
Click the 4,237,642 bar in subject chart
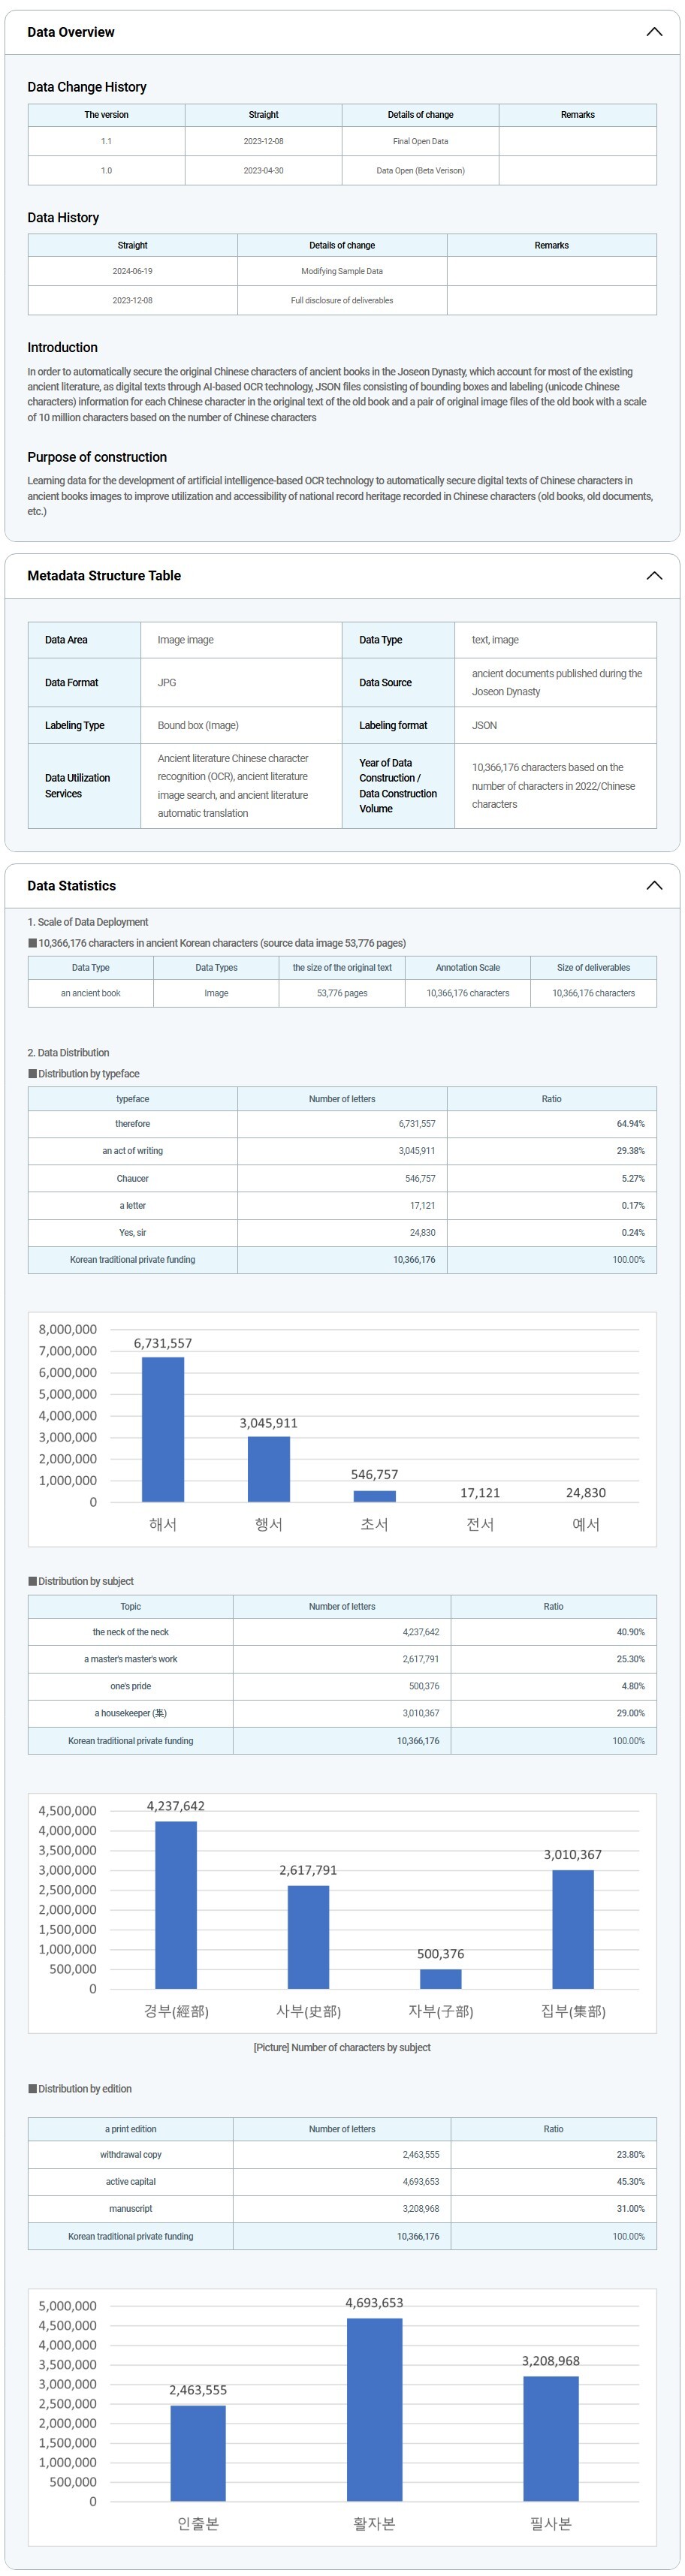click(176, 1904)
